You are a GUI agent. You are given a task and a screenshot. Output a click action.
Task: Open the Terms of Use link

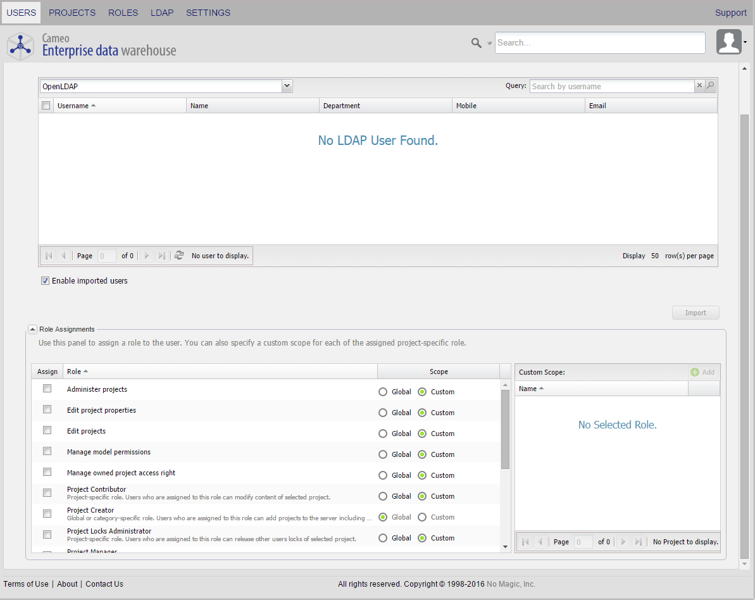coord(26,584)
